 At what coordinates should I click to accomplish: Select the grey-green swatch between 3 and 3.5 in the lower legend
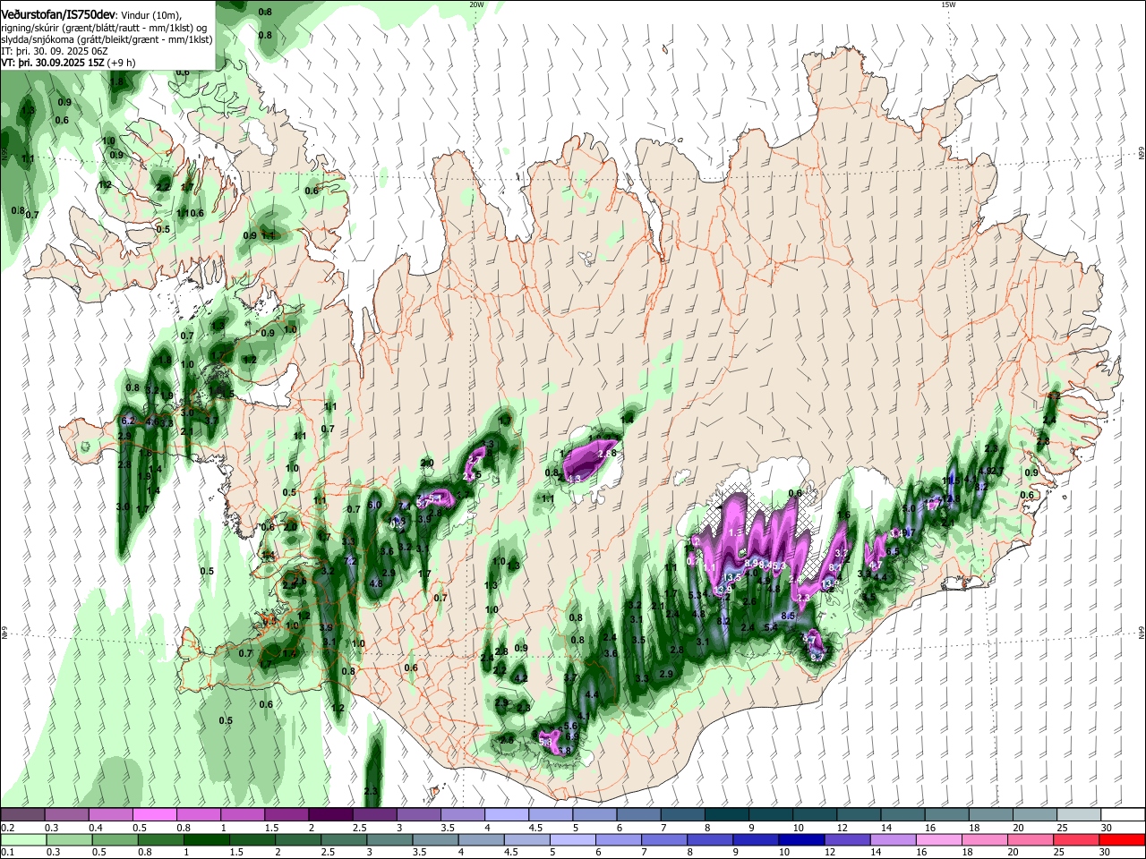(388, 840)
